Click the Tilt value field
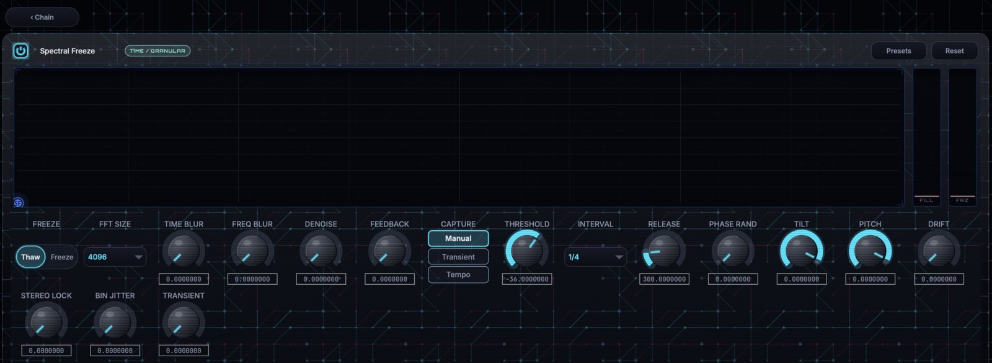Screen dimensions: 992x363 point(802,279)
